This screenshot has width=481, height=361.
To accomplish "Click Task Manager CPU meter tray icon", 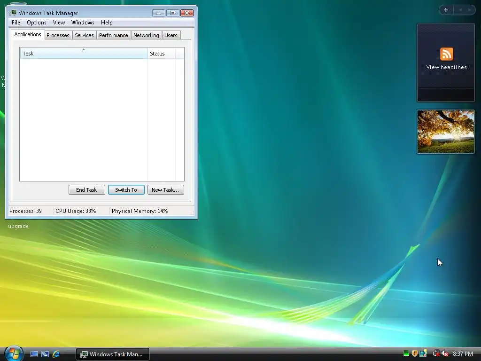I will point(406,353).
